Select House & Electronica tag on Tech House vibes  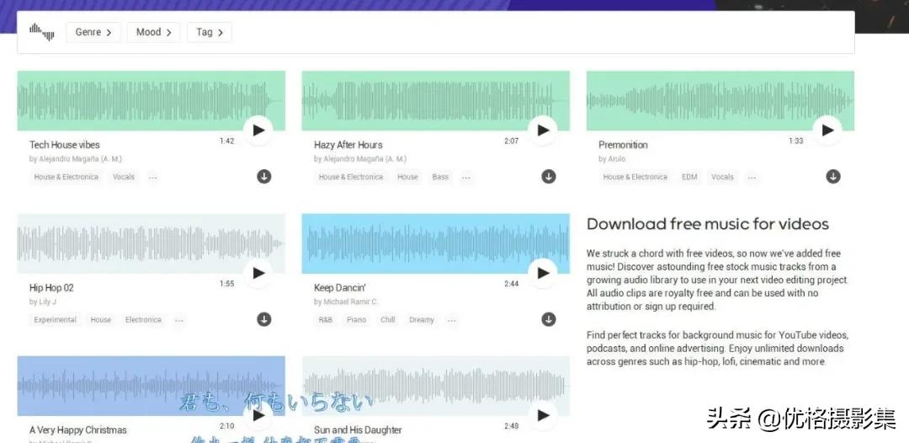click(66, 178)
